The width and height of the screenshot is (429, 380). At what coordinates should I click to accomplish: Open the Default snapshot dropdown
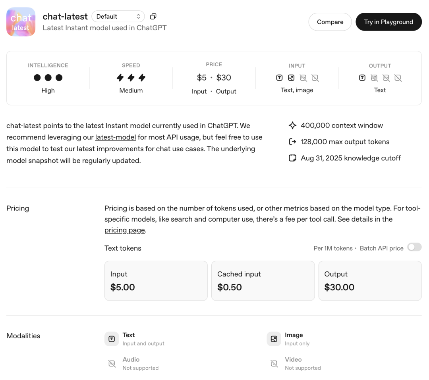[118, 16]
